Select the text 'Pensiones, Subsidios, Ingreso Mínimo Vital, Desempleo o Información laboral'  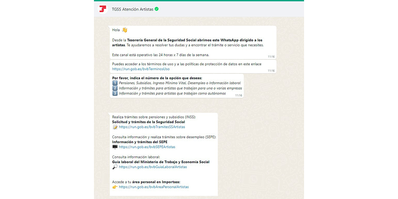[180, 83]
